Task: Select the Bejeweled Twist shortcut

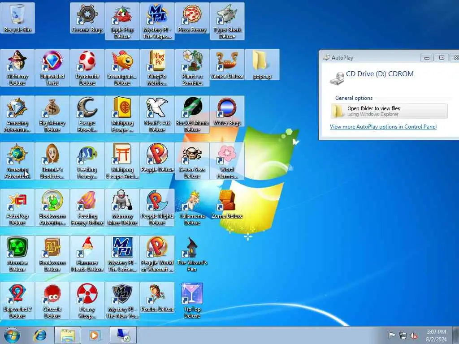Action: 52,68
